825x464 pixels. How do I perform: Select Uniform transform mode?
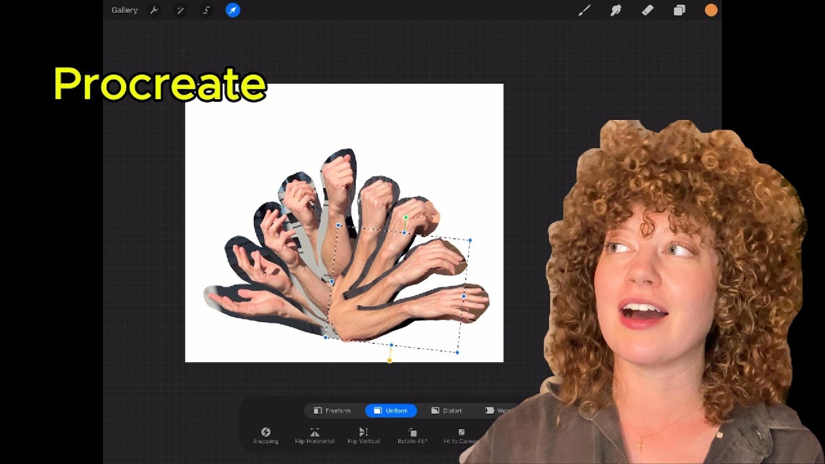(391, 411)
